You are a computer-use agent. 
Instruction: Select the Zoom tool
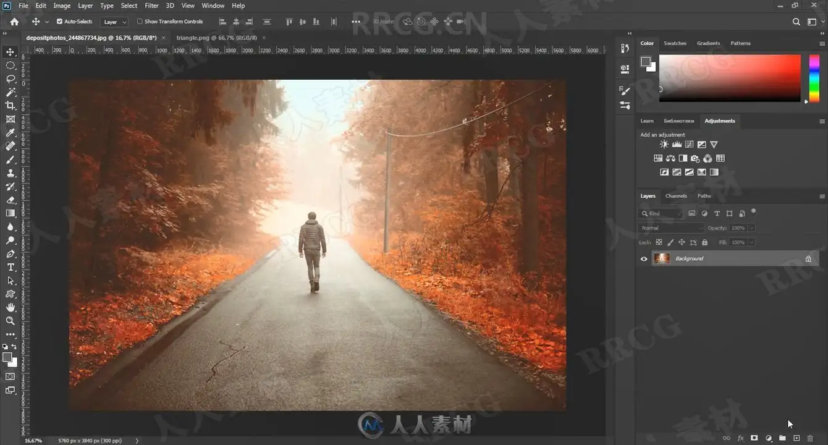(11, 321)
